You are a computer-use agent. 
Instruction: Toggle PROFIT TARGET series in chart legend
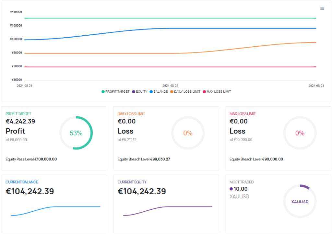[115, 92]
